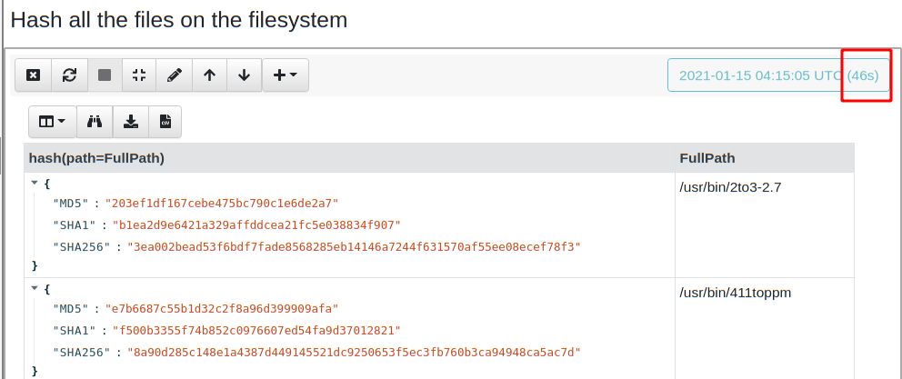Edit the cell using the pencil icon
Viewport: 902px width, 379px height.
(x=175, y=75)
